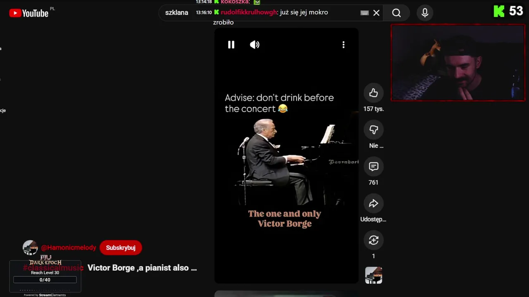529x297 pixels.
Task: Share the Short via arrow icon
Action: pos(374,203)
